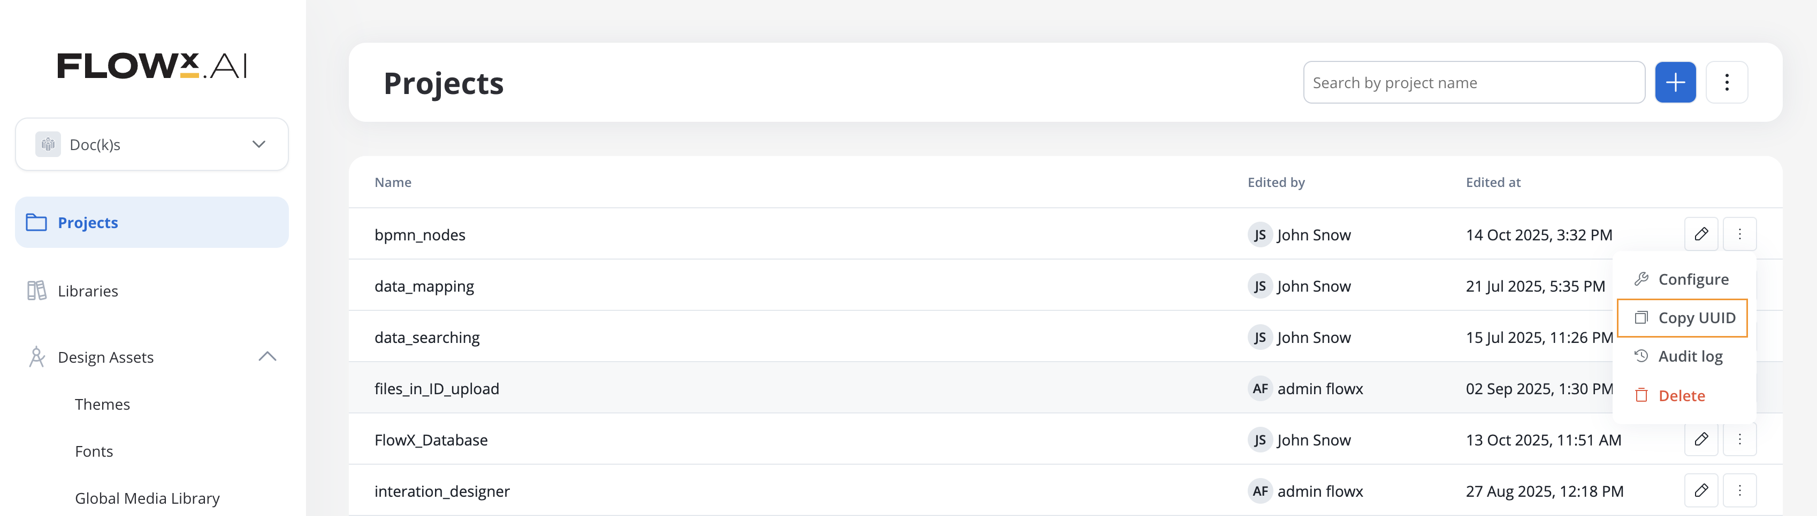Open the Doc(k)s workspace dropdown
The image size is (1817, 516).
tap(151, 144)
